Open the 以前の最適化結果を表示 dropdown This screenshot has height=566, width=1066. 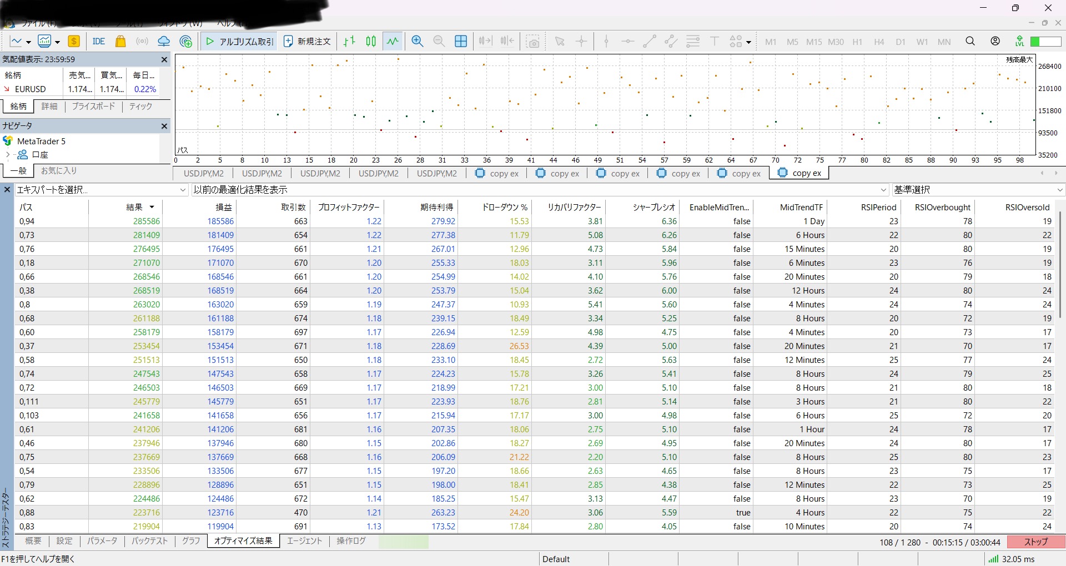coord(540,190)
